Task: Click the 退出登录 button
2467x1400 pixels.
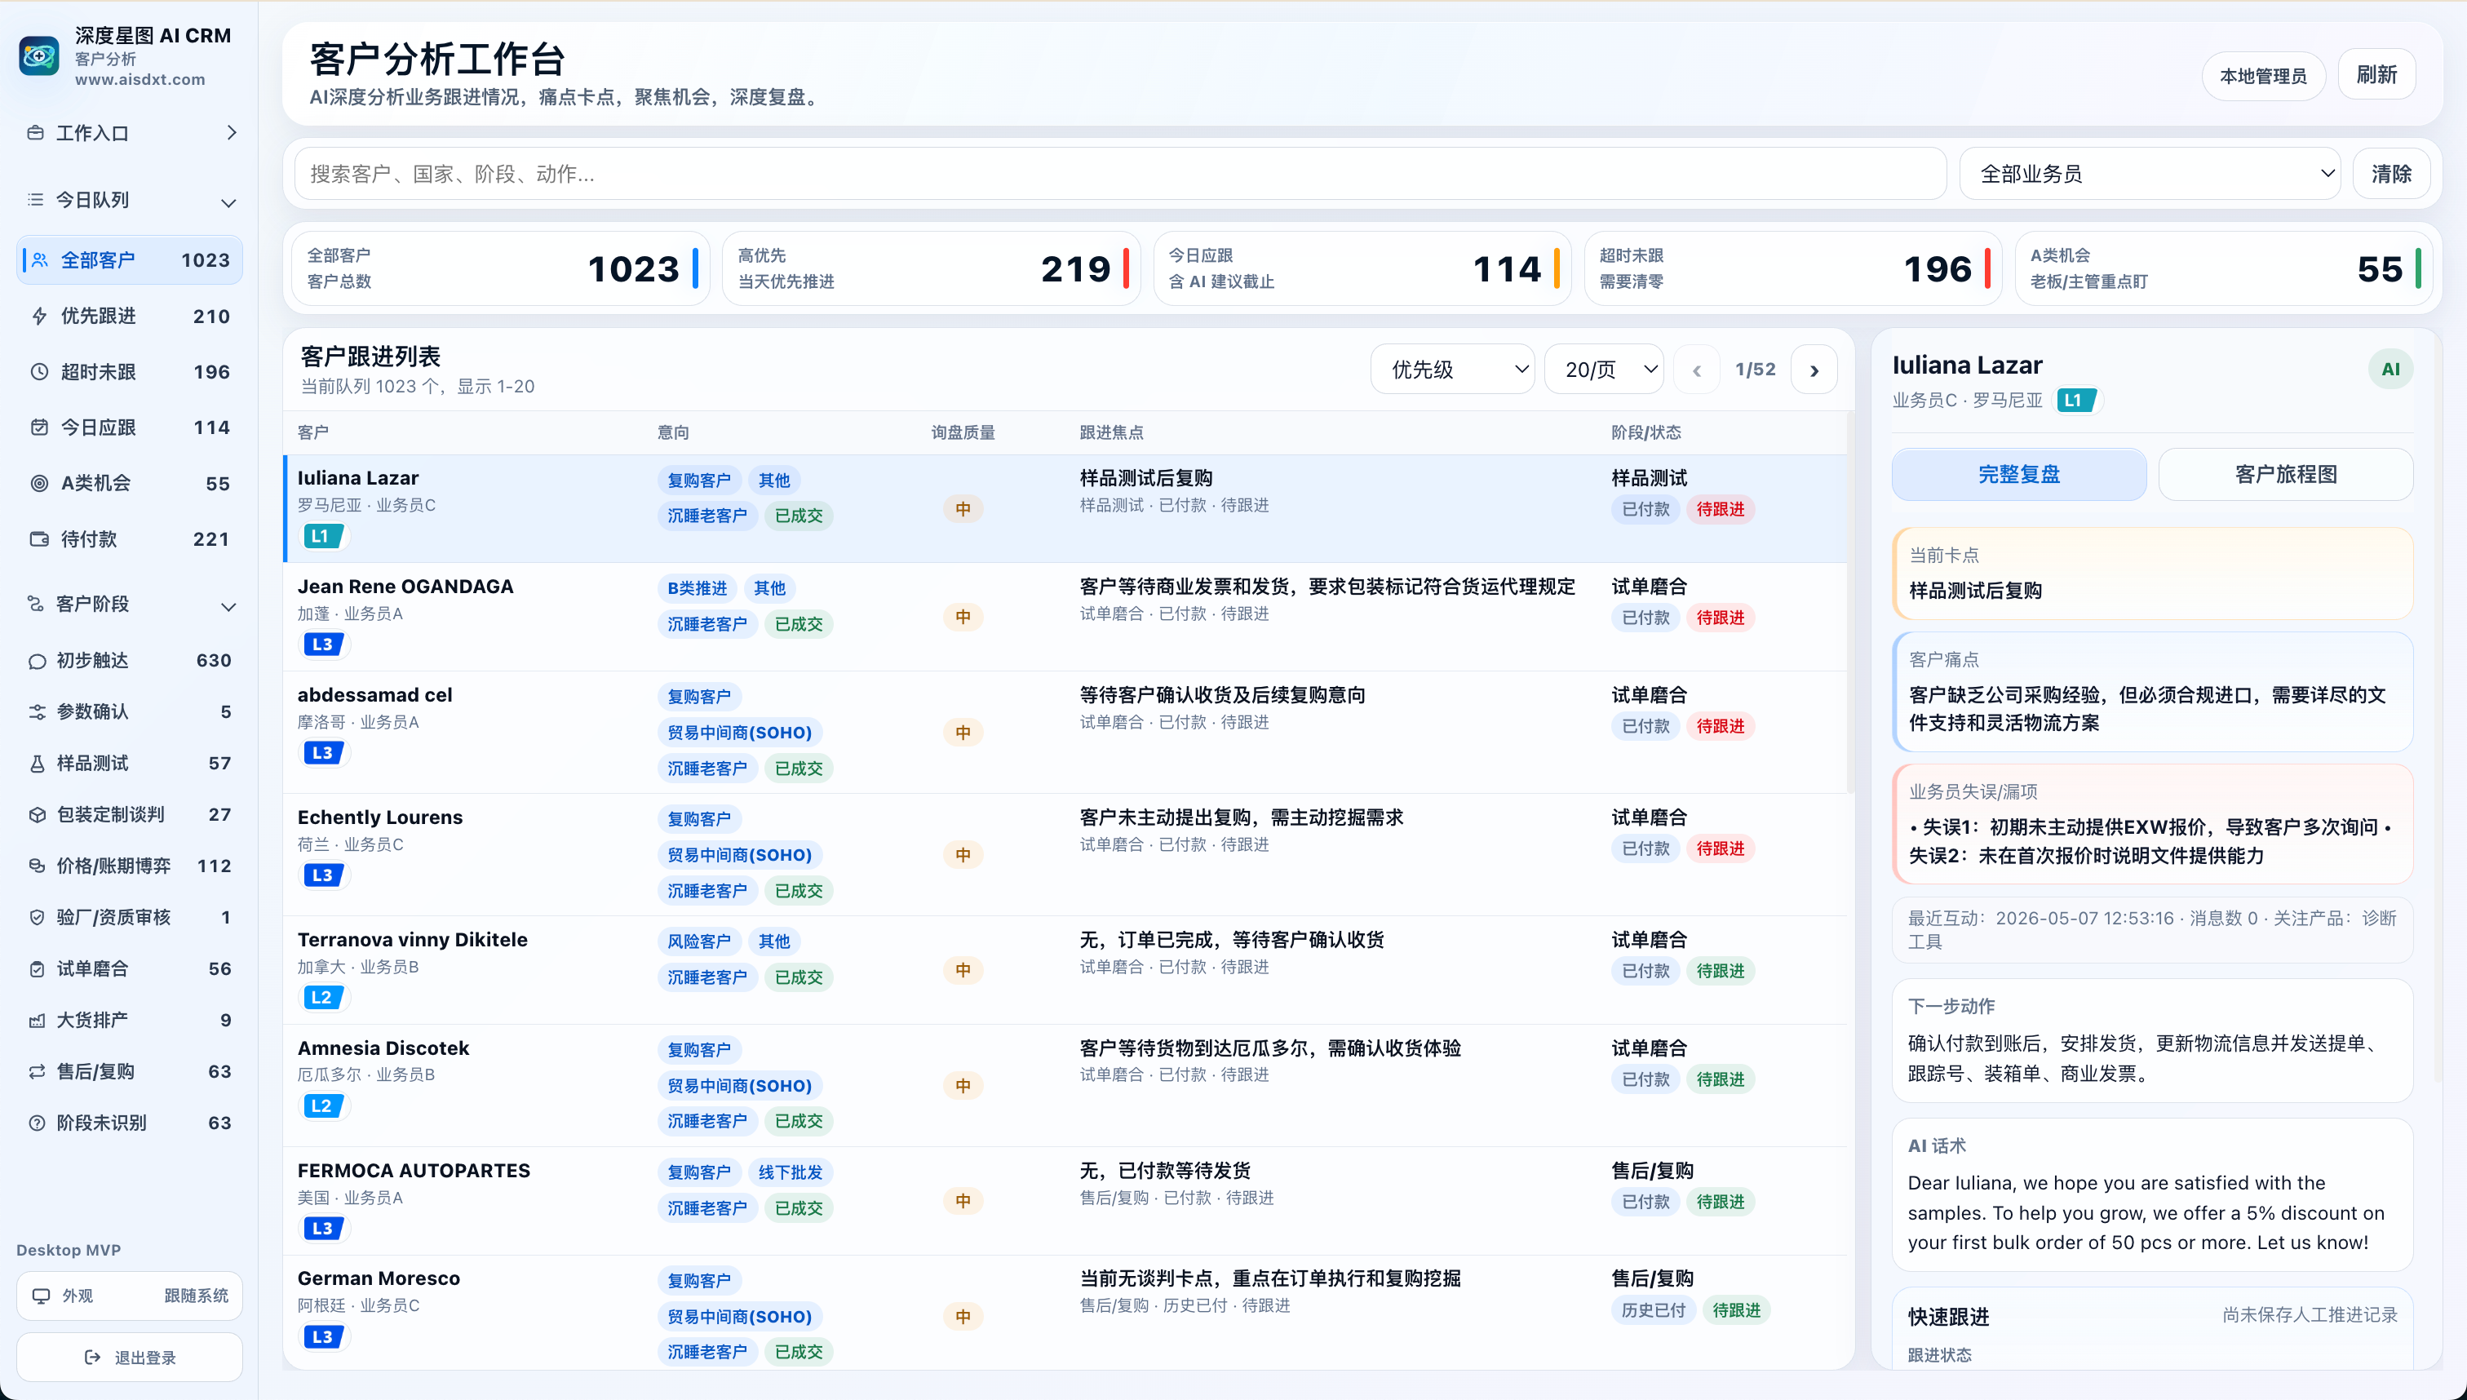Action: tap(130, 1358)
